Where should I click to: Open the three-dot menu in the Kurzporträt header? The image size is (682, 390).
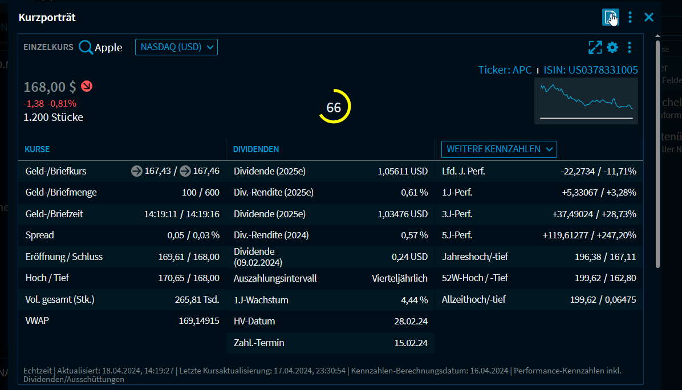tap(630, 17)
